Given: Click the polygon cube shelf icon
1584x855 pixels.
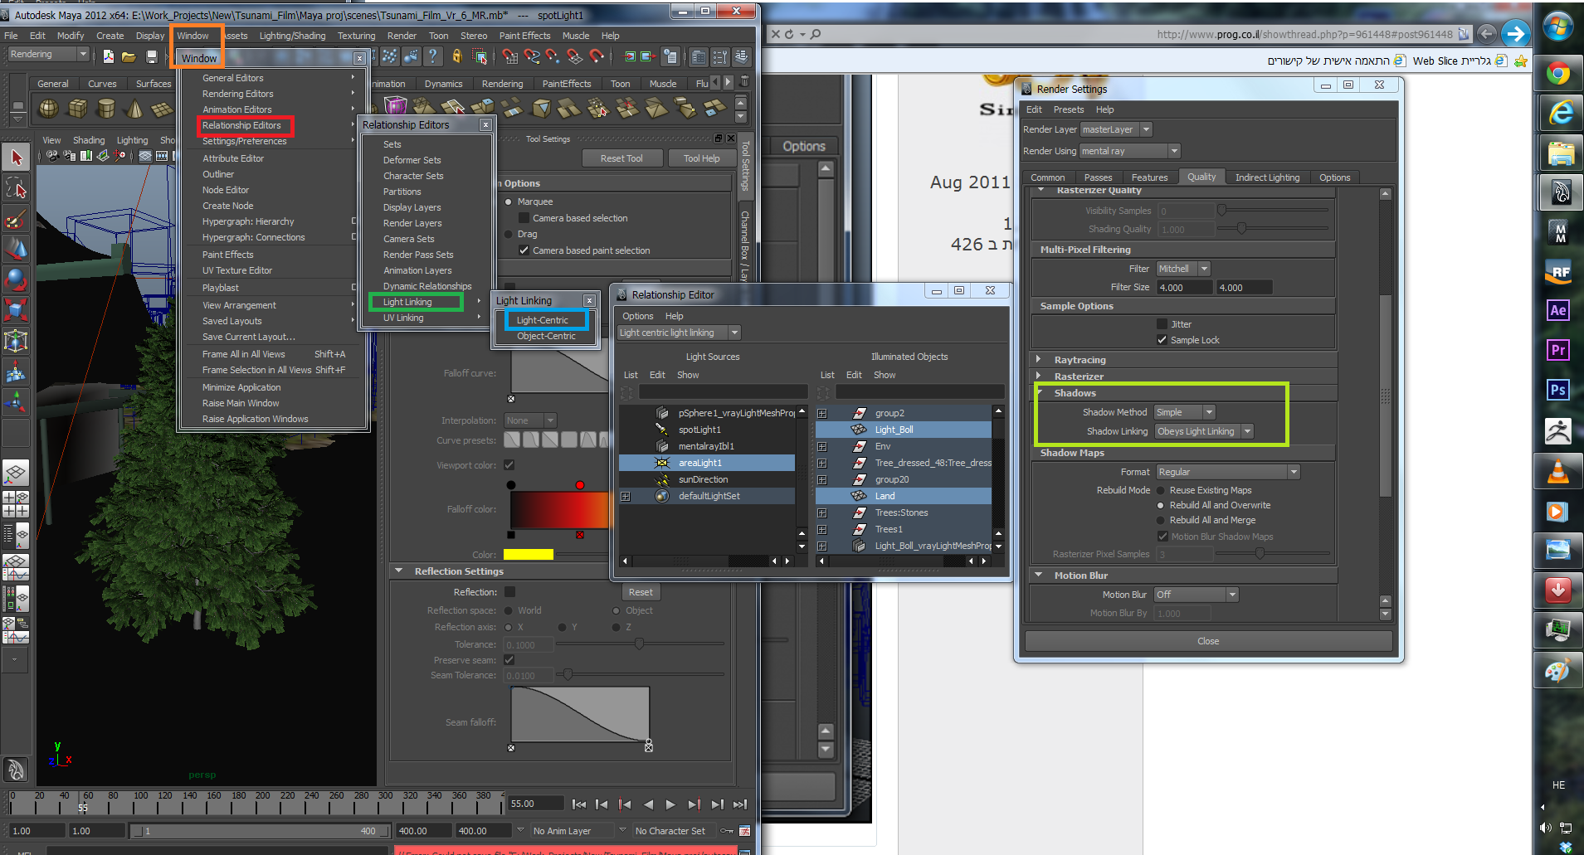Looking at the screenshot, I should 77,109.
